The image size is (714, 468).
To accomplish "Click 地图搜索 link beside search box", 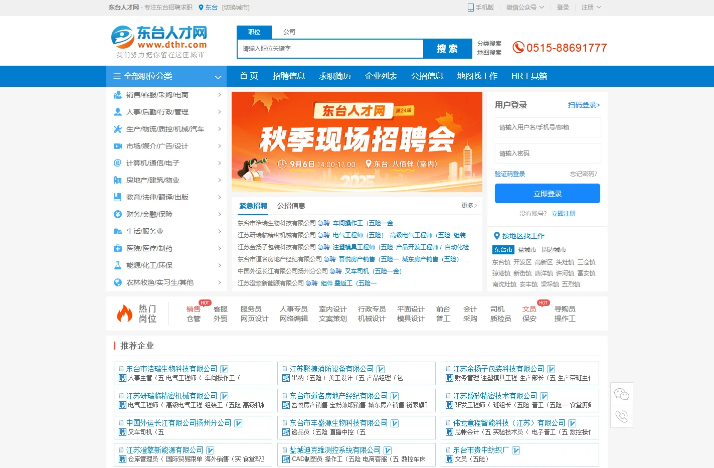I will point(489,53).
